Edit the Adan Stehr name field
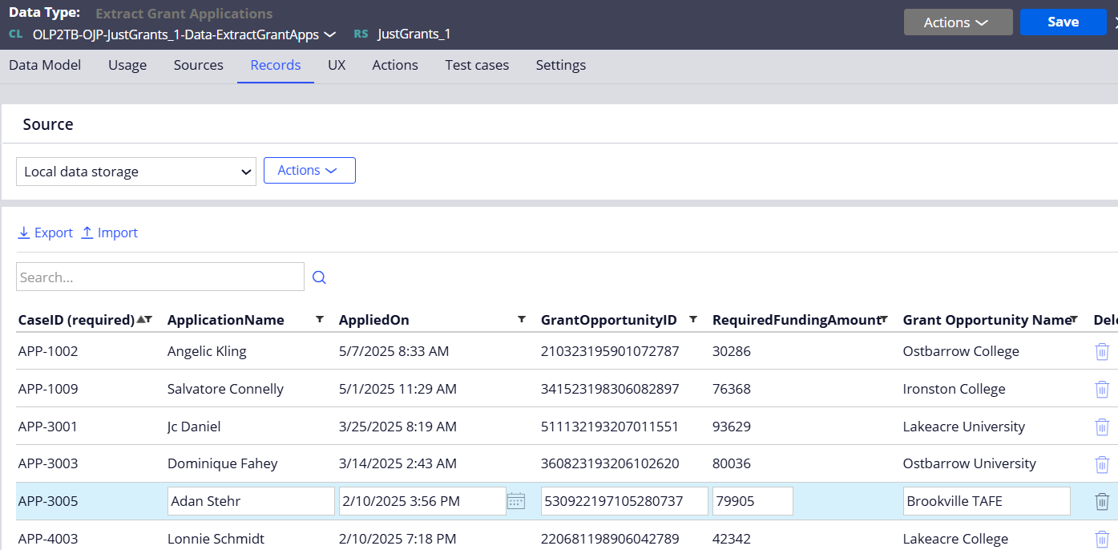Viewport: 1118px width, 550px height. (251, 501)
